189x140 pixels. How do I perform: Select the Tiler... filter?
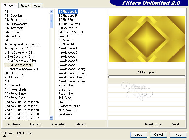[62, 102]
